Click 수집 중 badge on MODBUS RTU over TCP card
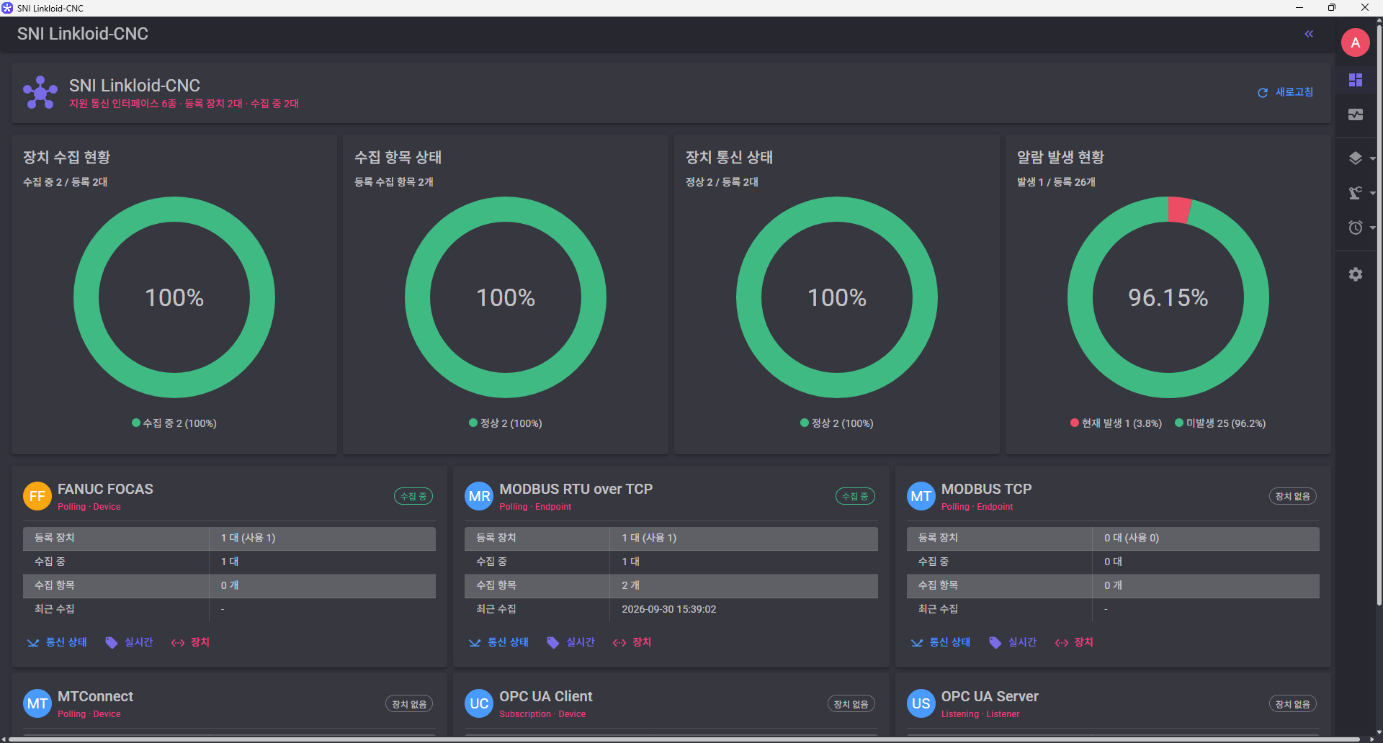Screen dimensions: 1383x743 pyautogui.click(x=855, y=496)
